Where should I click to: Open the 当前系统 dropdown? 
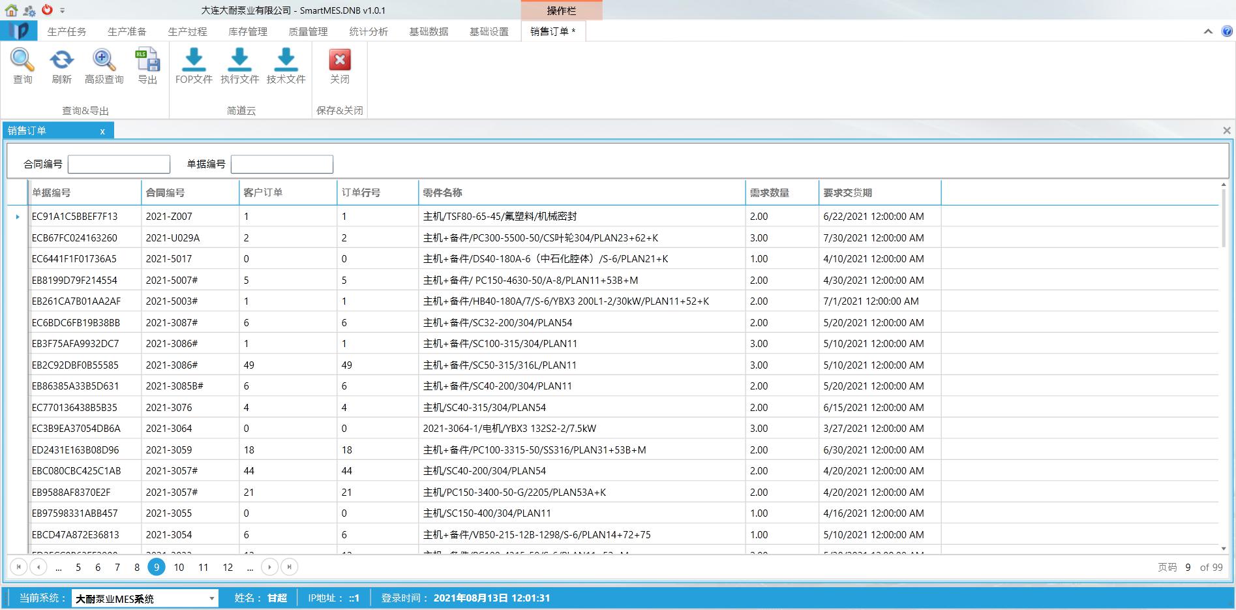tap(211, 598)
